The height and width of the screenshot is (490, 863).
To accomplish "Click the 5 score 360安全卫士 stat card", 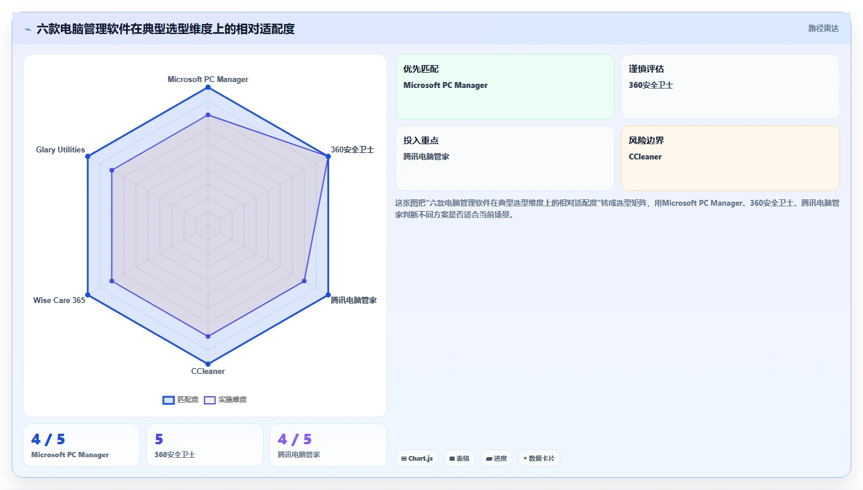I will coord(205,445).
